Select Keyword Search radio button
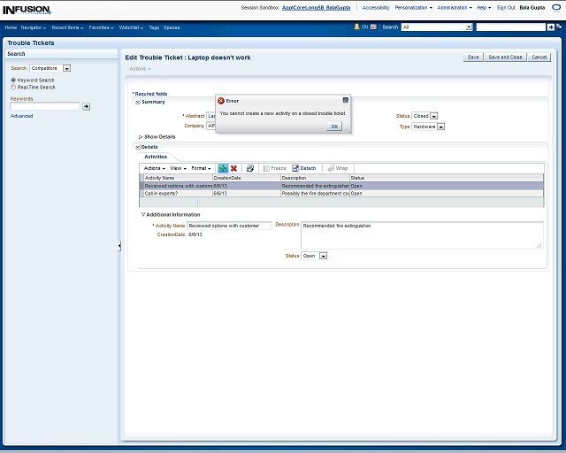The image size is (566, 453). [x=13, y=81]
